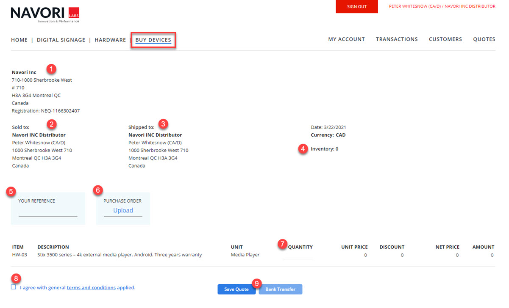Select the Buy Devices tab
The image size is (509, 308).
(153, 40)
